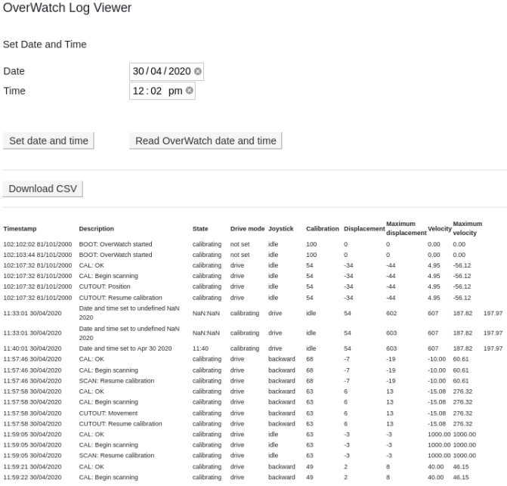Select the Calibration column header
This screenshot has height=486, width=507.
(323, 228)
